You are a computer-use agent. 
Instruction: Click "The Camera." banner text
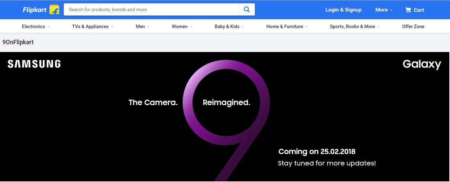153,102
